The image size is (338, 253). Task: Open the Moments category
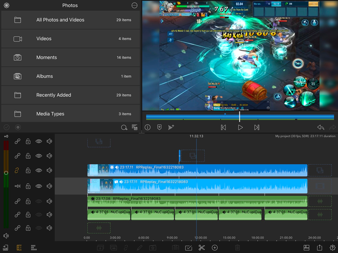coord(70,57)
